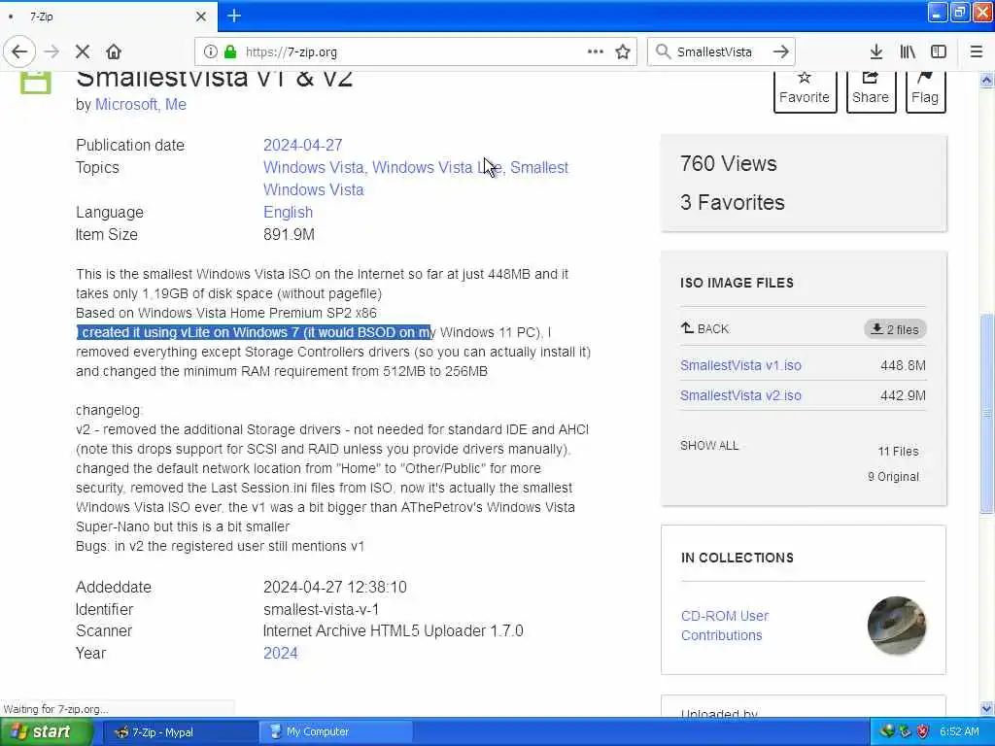Switch to 7-Zip - Mypal taskbar item

(x=180, y=732)
